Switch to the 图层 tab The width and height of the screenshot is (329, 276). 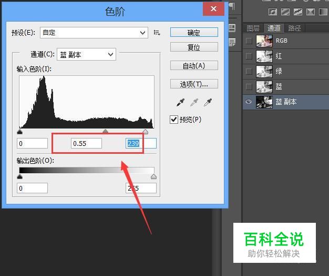click(253, 28)
